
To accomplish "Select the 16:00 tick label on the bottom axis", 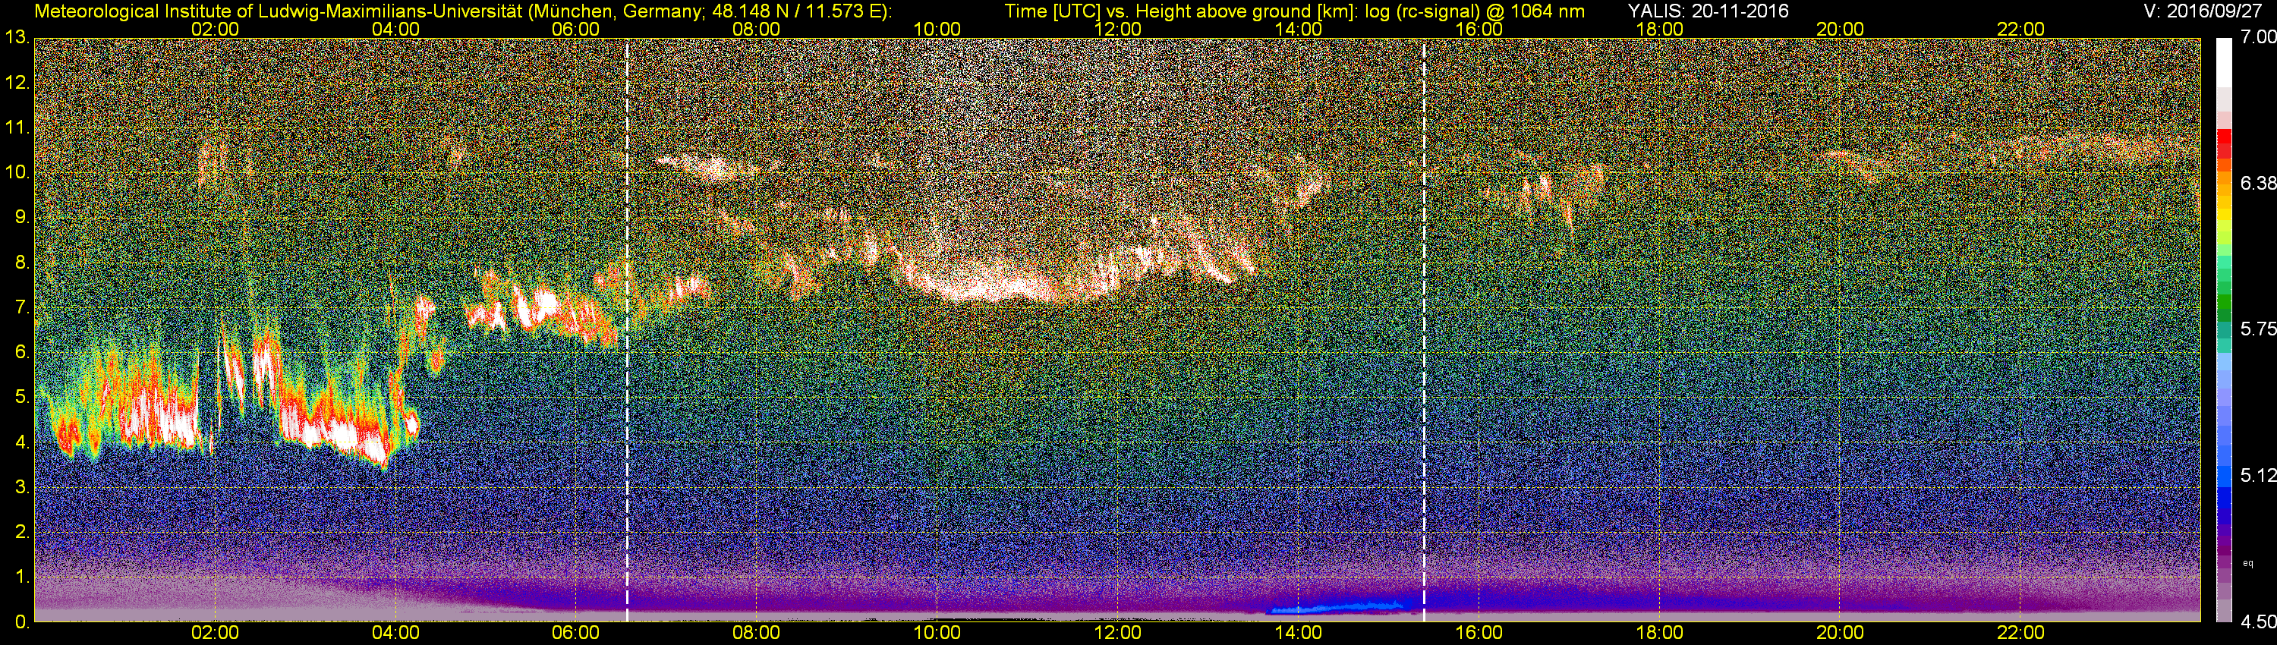I will (x=1479, y=633).
